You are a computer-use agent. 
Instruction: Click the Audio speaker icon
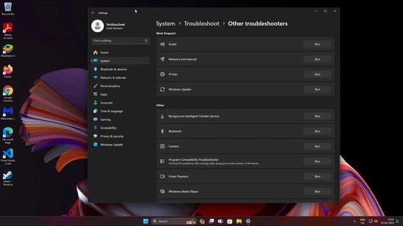(x=162, y=45)
